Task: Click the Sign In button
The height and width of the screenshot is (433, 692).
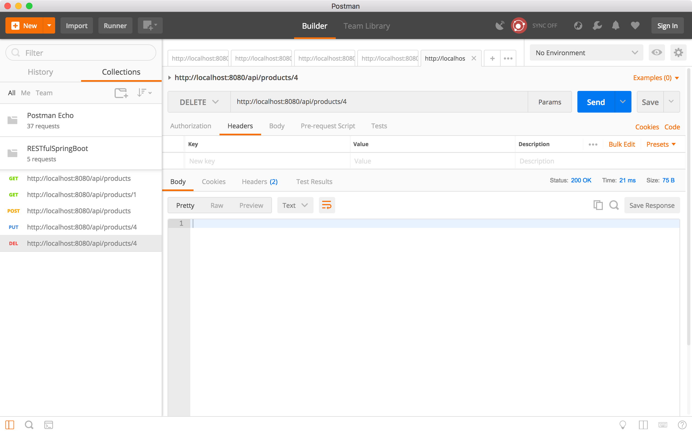Action: point(667,25)
